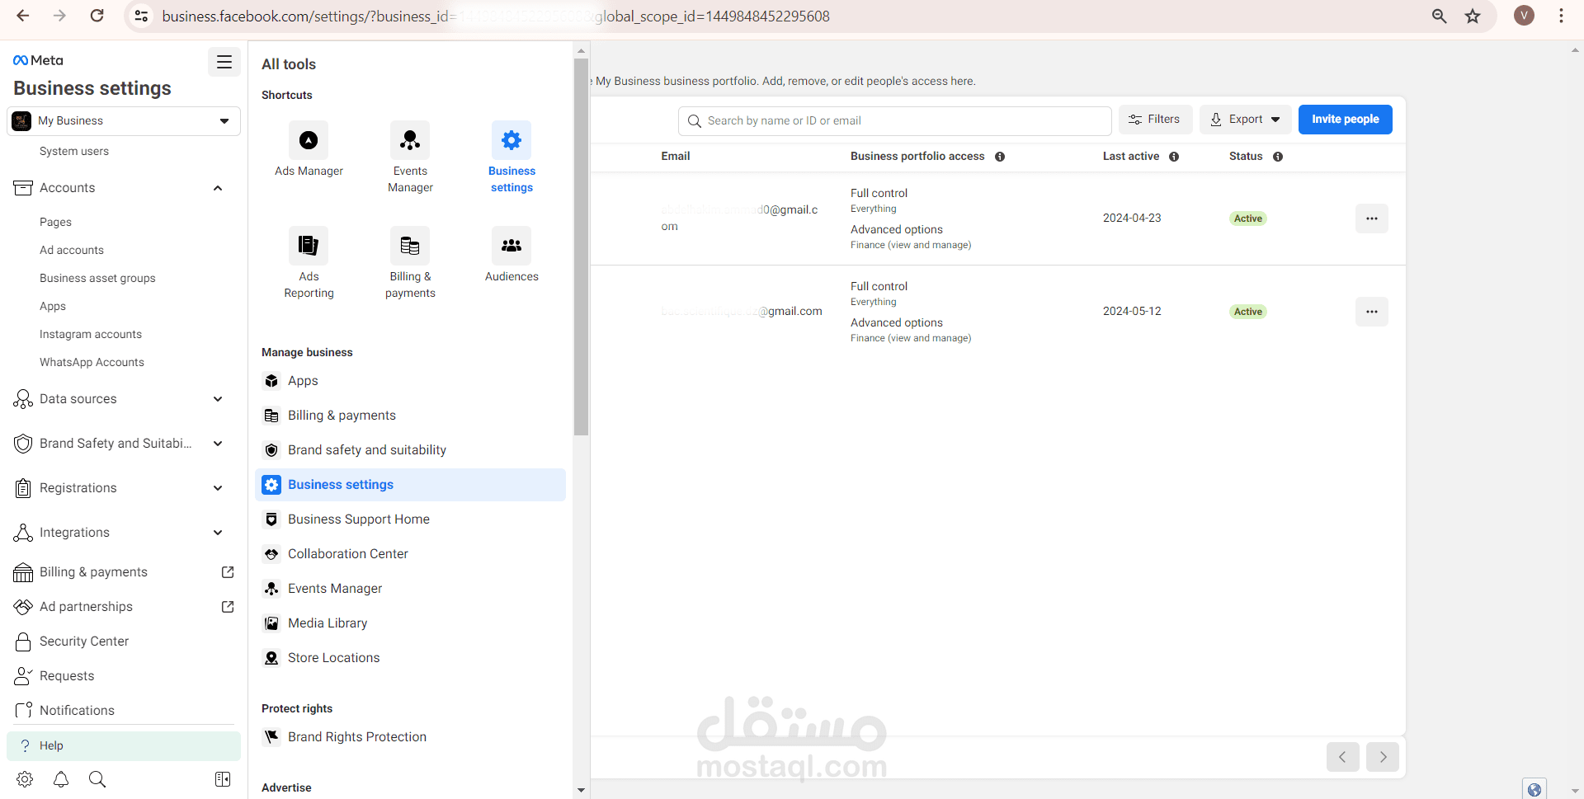Expand the Registrations section

[x=218, y=488]
